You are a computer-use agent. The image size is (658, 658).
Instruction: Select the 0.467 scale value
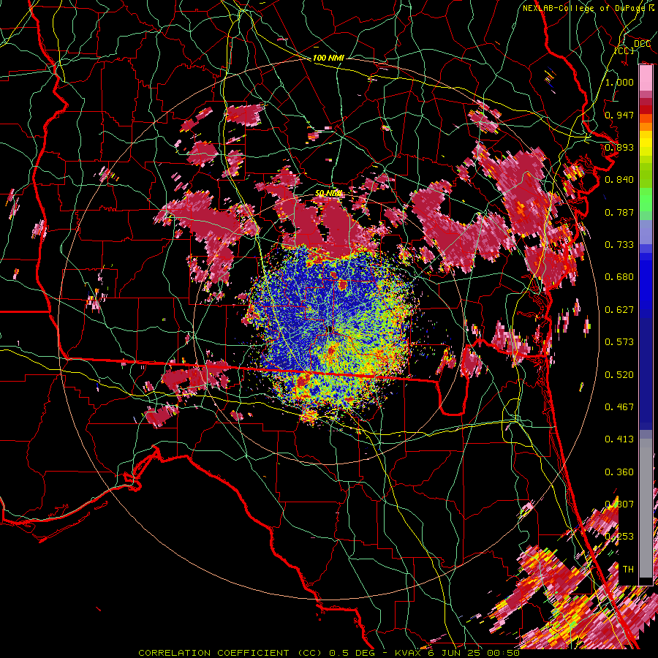click(619, 407)
